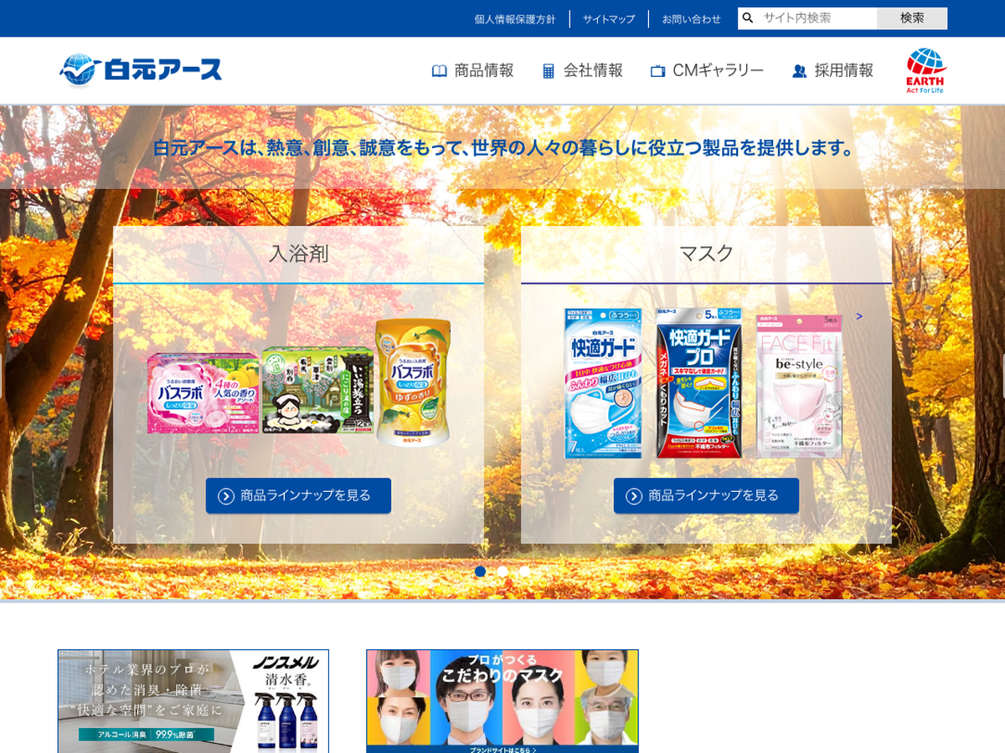
Task: Open the 個人情報保護方針 link
Action: click(515, 18)
